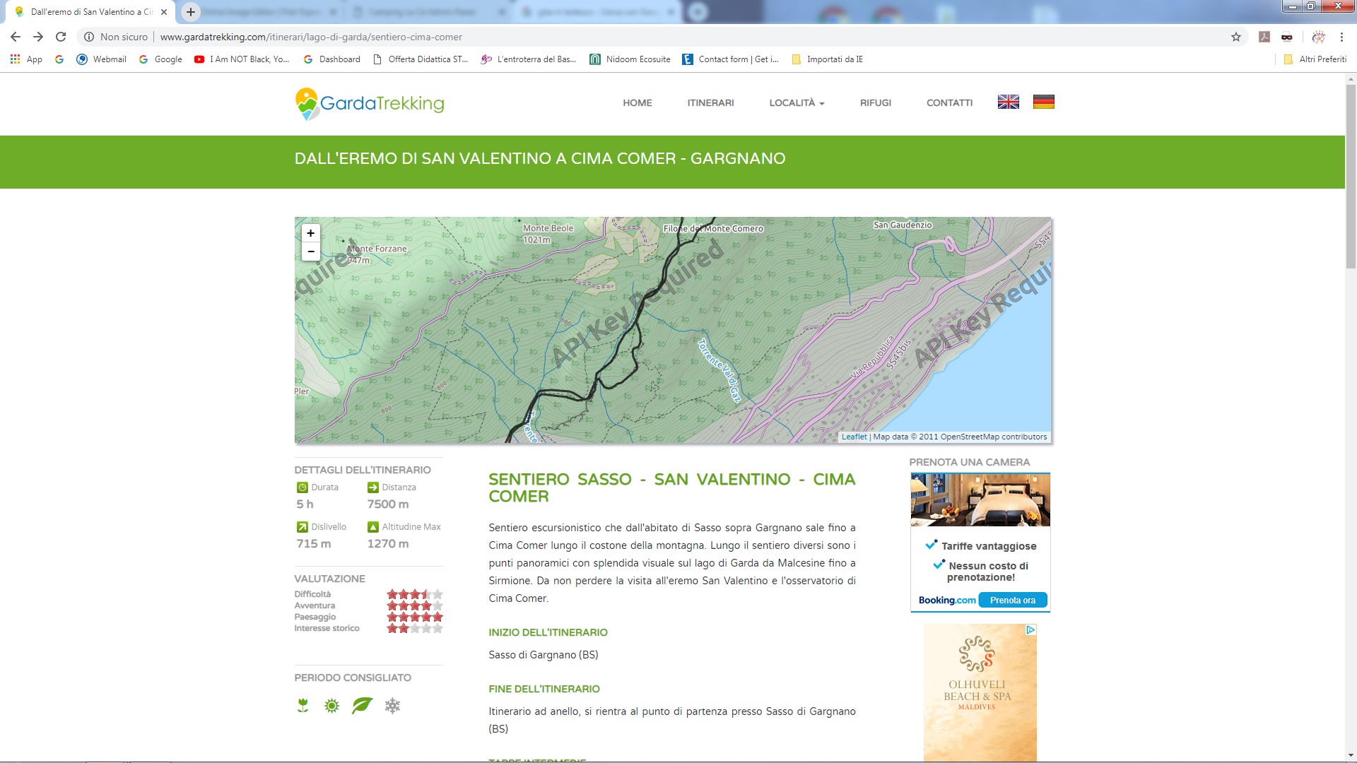Open the RIFUGI page
The width and height of the screenshot is (1357, 763).
875,103
